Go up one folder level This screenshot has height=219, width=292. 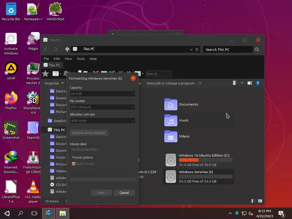point(67,49)
